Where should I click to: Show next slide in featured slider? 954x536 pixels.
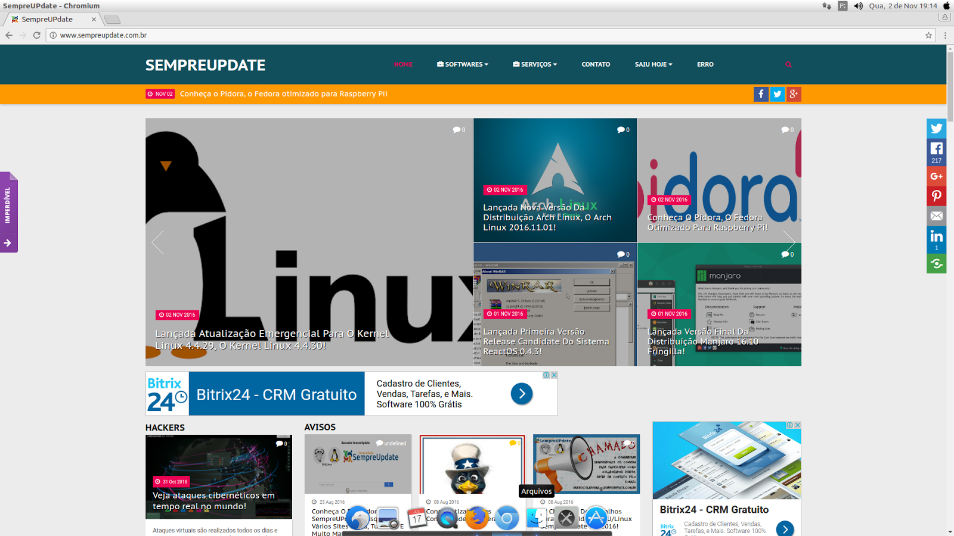click(x=789, y=242)
